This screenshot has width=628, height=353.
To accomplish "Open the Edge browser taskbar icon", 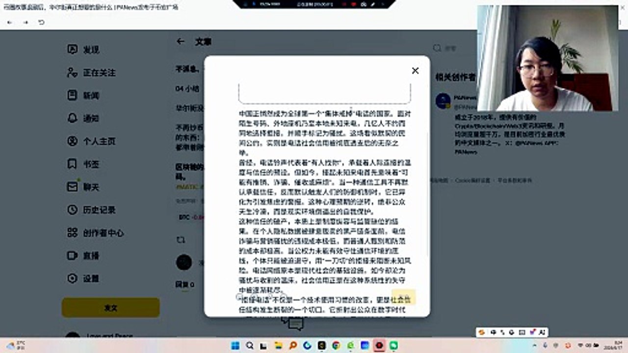I will point(307,346).
